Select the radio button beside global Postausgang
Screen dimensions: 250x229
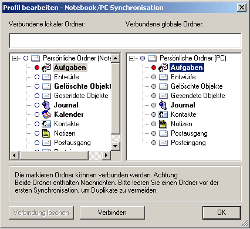coord(154,133)
